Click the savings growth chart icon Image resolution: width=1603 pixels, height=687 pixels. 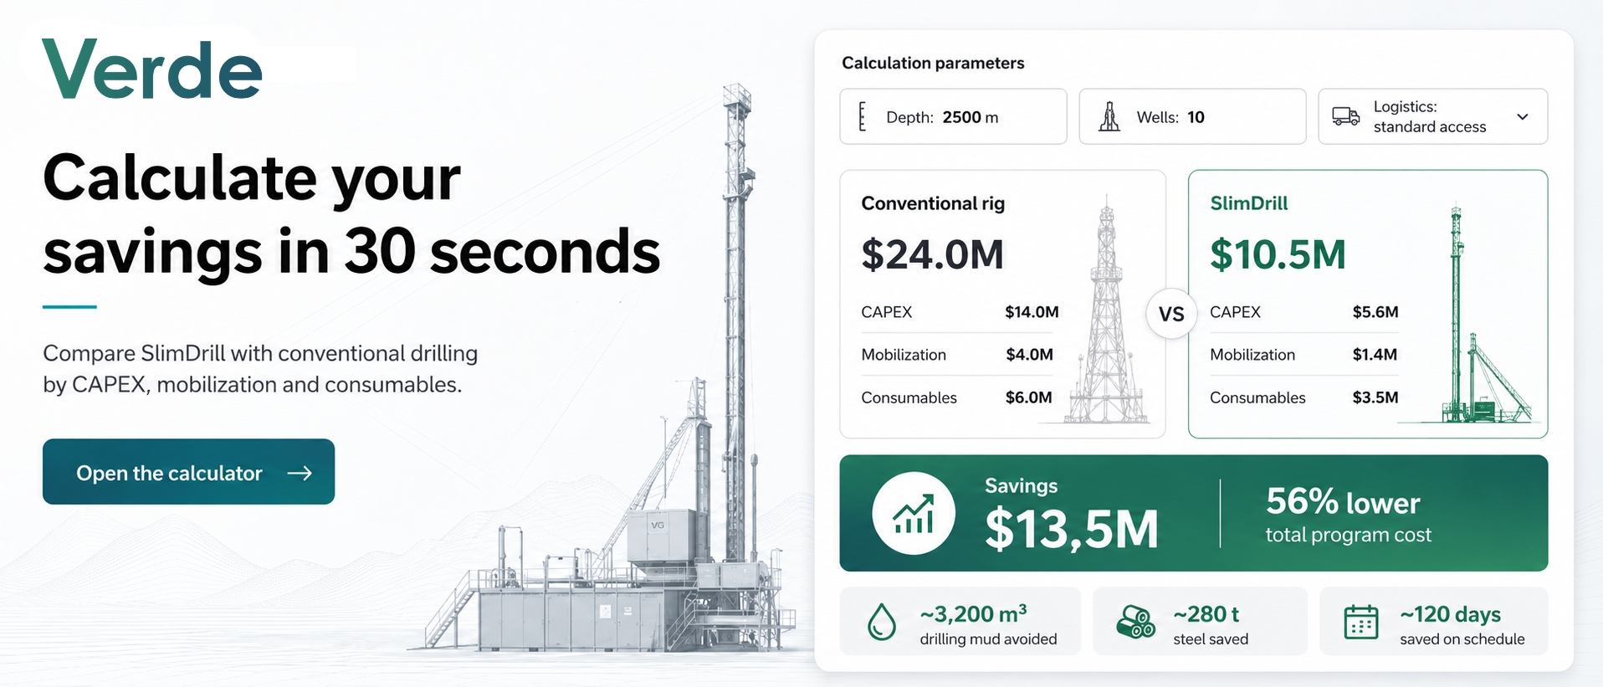click(x=914, y=513)
